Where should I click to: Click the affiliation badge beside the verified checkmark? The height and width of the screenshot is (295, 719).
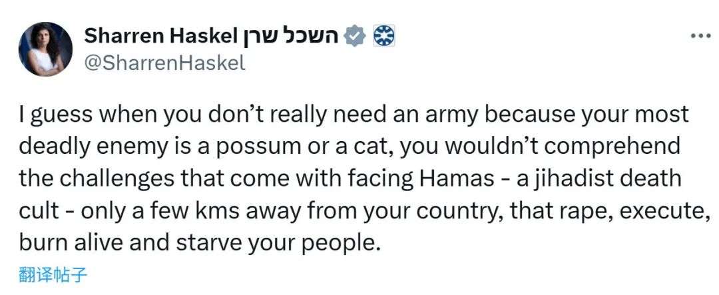[383, 36]
